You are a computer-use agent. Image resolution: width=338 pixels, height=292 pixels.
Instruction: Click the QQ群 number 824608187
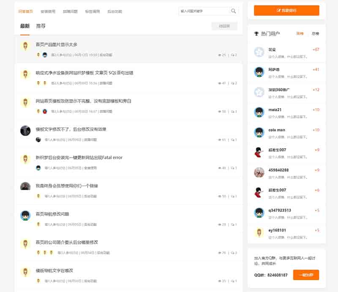point(278,275)
